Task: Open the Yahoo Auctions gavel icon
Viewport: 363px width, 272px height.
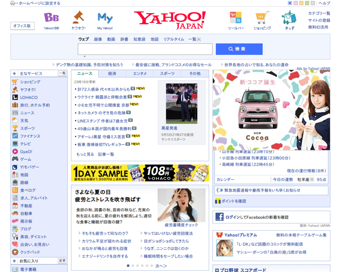Action: (78, 17)
